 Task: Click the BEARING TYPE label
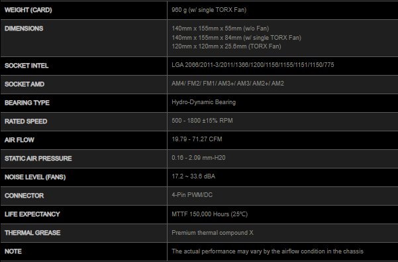point(27,103)
